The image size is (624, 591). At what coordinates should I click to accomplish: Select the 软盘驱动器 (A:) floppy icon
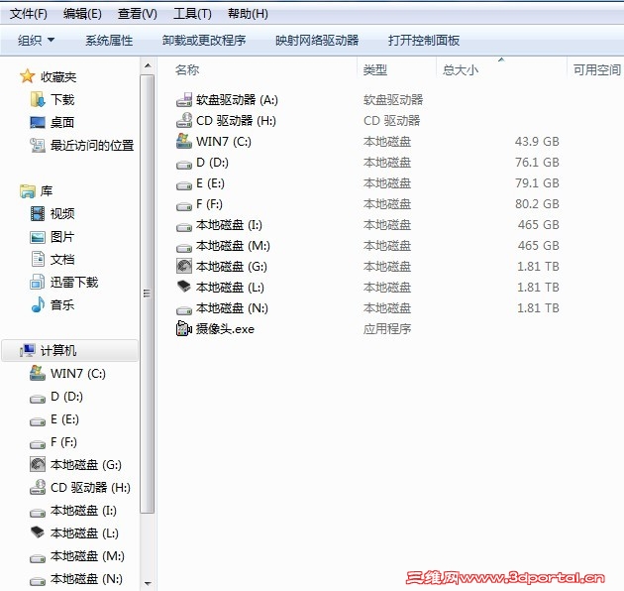(184, 99)
